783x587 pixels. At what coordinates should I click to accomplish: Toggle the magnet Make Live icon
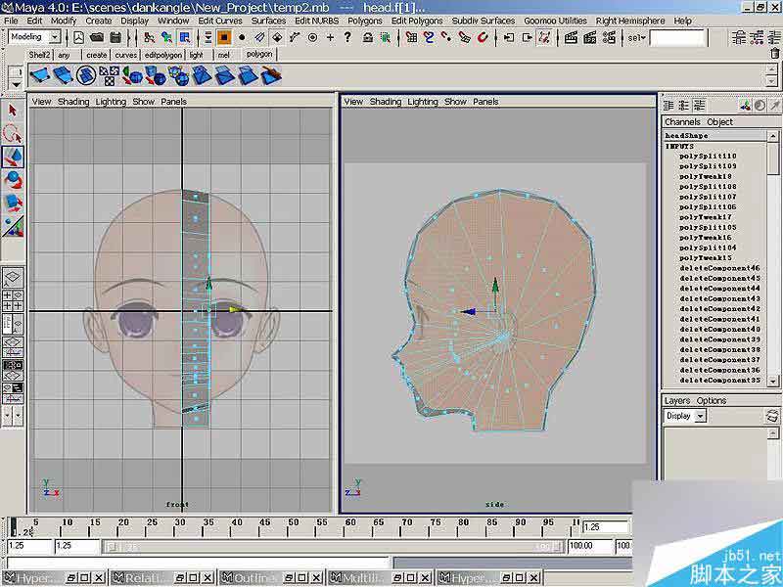(482, 37)
